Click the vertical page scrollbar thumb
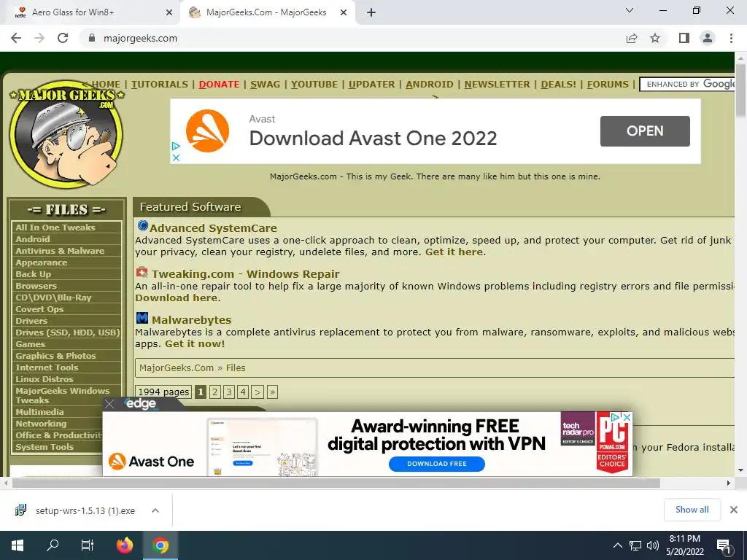 click(x=740, y=90)
